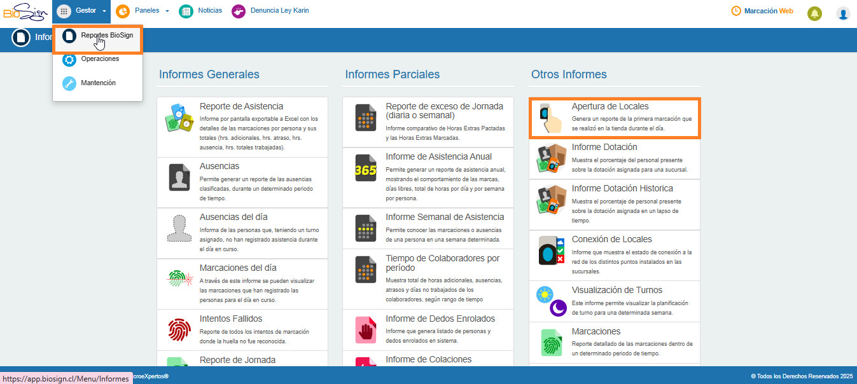
Task: Expand the Paneles dropdown arrow
Action: (x=167, y=11)
